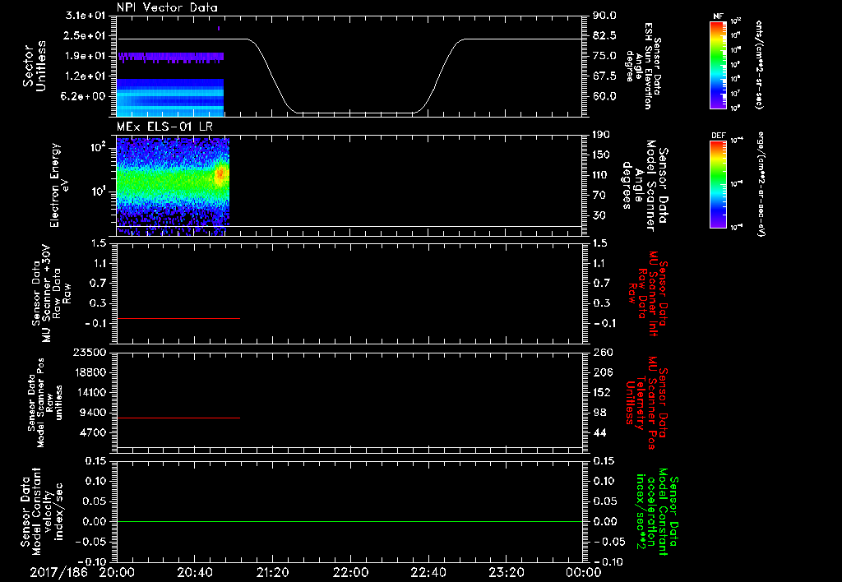Click the 00:00 end time label
The image size is (842, 582).
point(584,572)
